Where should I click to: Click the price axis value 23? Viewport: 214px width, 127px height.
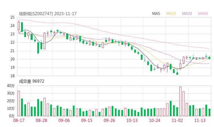tap(12, 34)
